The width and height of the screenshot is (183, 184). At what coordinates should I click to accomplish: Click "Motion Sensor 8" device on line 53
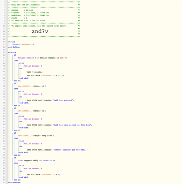(33, 144)
